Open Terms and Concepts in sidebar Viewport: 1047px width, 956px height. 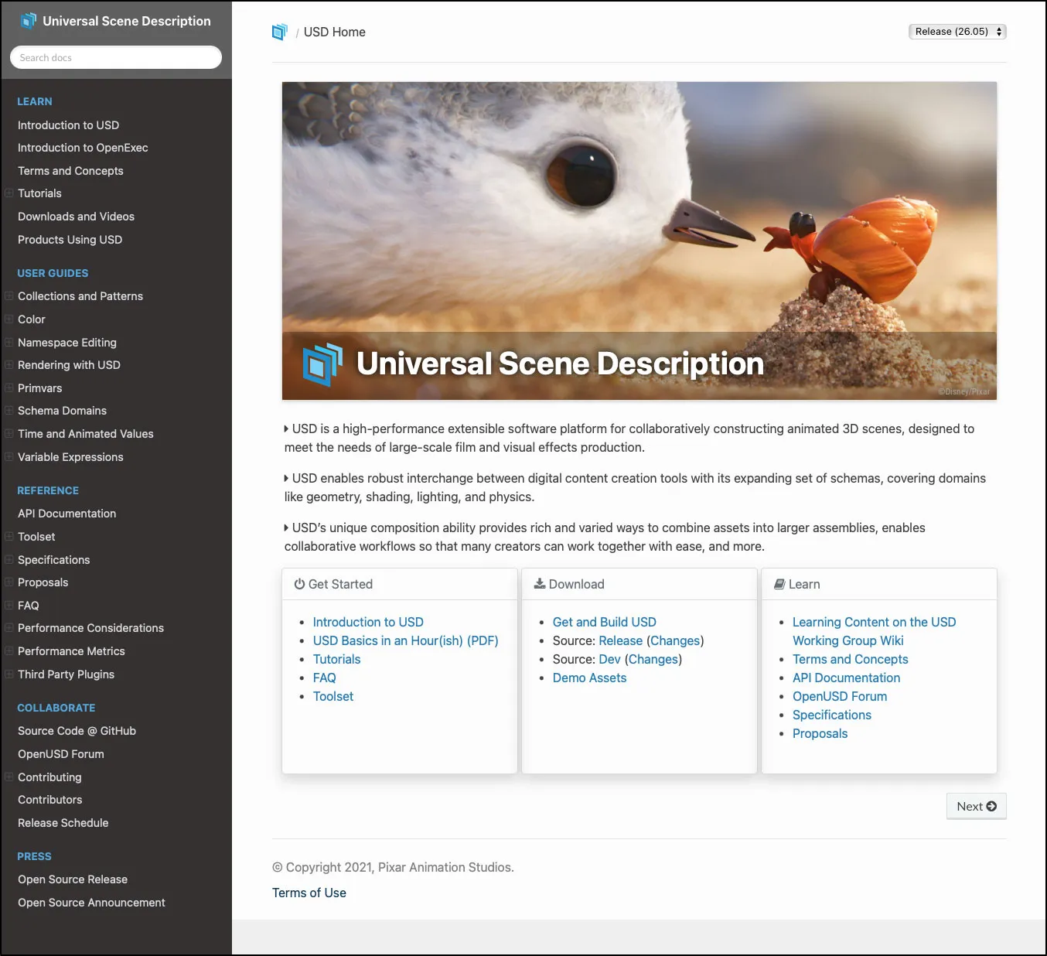70,171
